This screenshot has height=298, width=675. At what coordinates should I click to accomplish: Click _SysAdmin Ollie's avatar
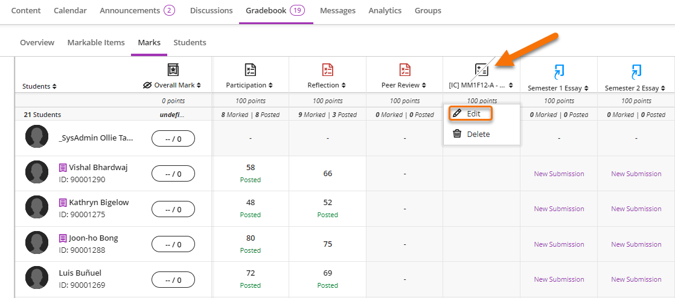(x=37, y=138)
